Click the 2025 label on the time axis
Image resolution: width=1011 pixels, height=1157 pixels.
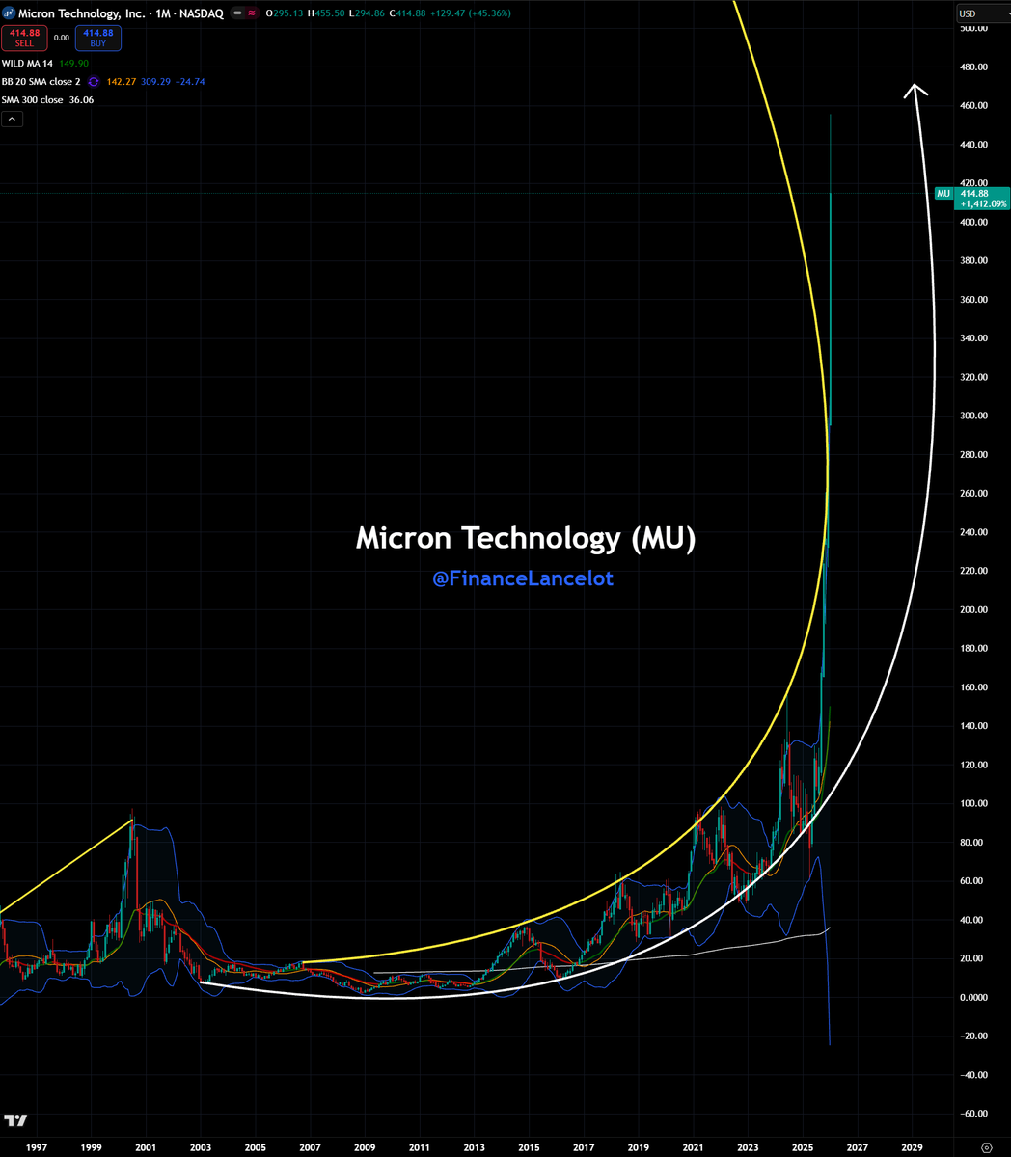coord(803,1147)
